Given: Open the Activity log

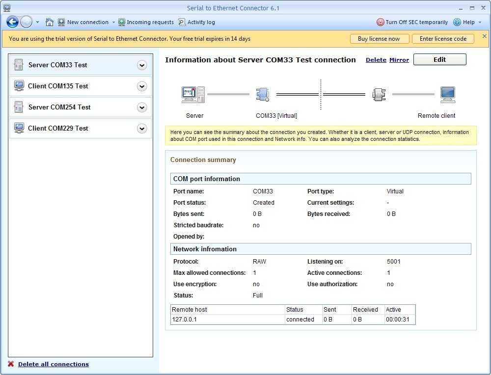Looking at the screenshot, I should pos(201,22).
